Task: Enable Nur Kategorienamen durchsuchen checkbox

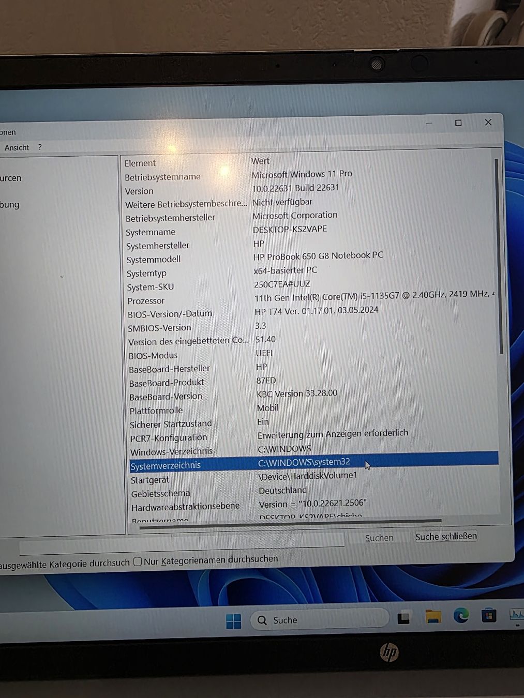Action: (x=138, y=562)
